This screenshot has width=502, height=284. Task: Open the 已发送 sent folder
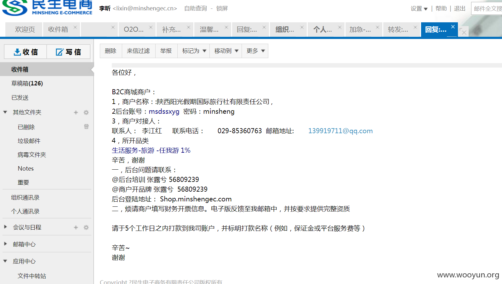pyautogui.click(x=20, y=98)
